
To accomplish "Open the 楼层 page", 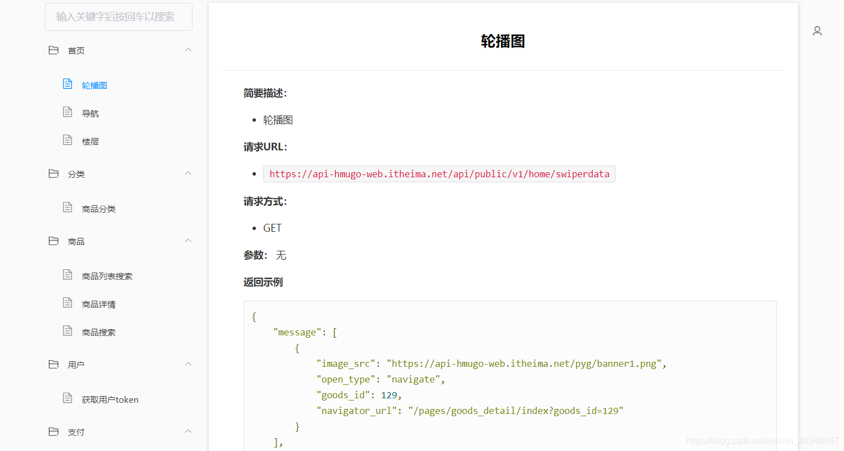I will tap(90, 141).
